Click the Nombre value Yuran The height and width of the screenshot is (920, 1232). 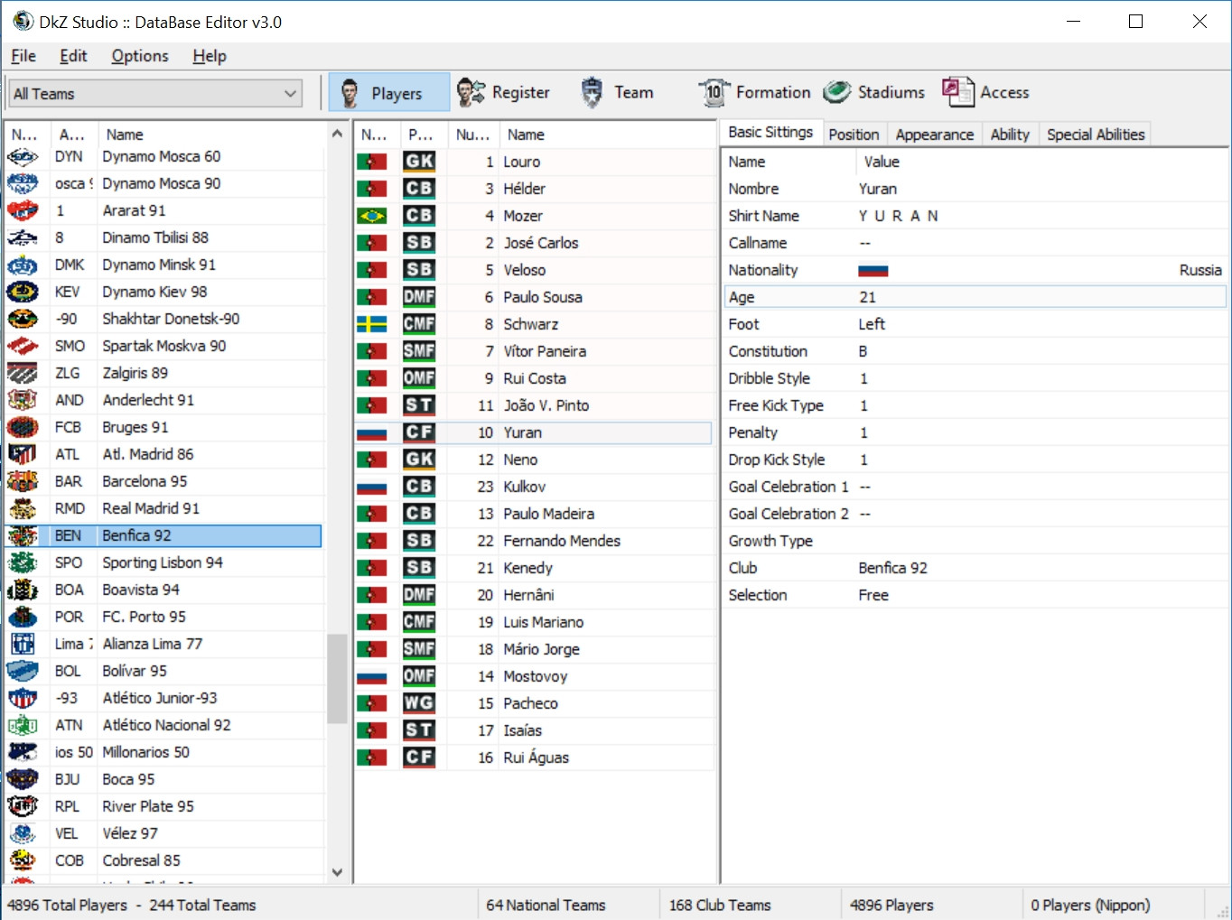tap(877, 189)
